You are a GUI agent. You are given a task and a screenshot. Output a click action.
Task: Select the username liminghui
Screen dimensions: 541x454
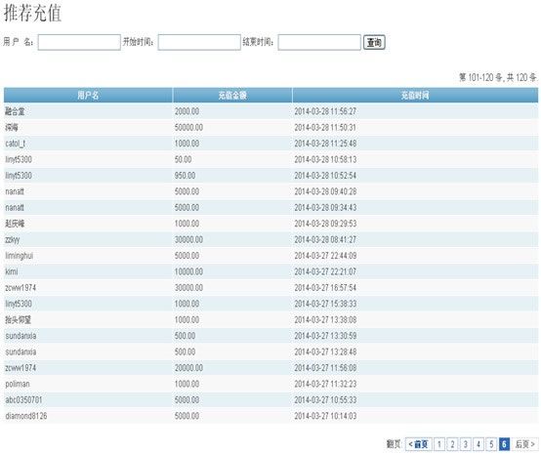point(19,256)
